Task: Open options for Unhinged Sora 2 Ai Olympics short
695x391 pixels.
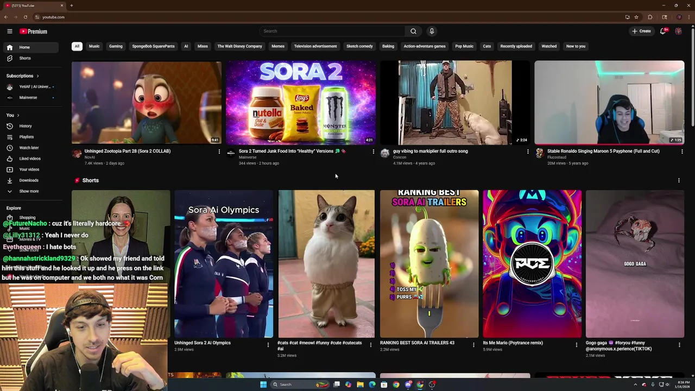Action: 268,345
